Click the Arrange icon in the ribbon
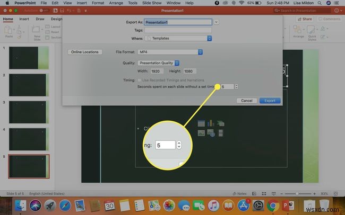 tap(297, 30)
